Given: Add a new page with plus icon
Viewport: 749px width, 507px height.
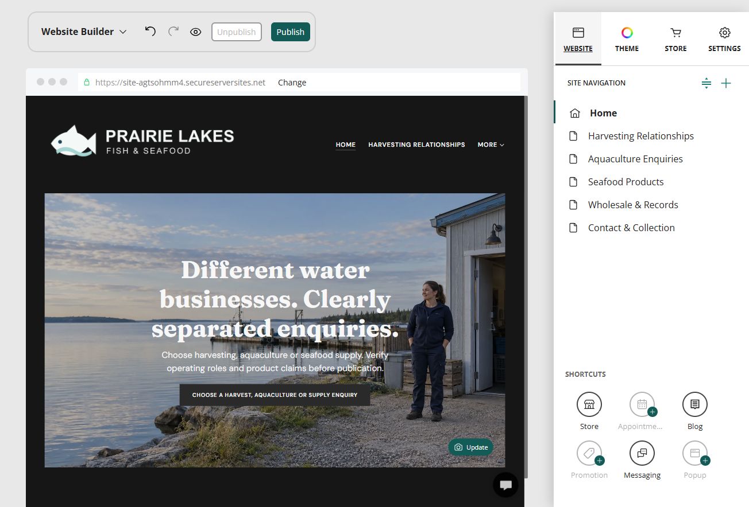Looking at the screenshot, I should pyautogui.click(x=726, y=83).
